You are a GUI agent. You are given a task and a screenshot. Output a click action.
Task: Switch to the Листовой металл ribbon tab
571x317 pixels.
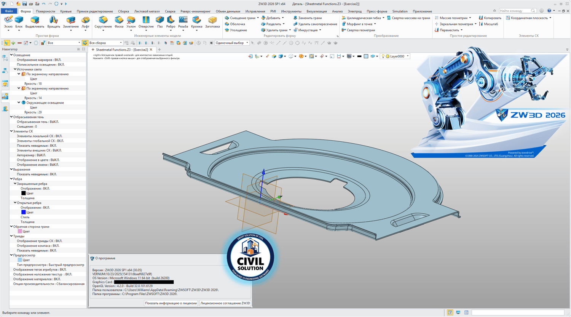click(x=147, y=11)
